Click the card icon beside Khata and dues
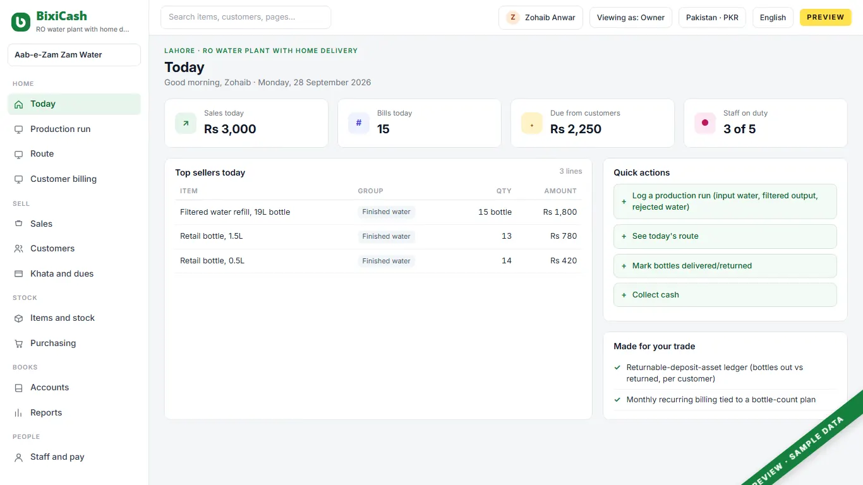Screen dimensions: 863x485 (x=18, y=274)
